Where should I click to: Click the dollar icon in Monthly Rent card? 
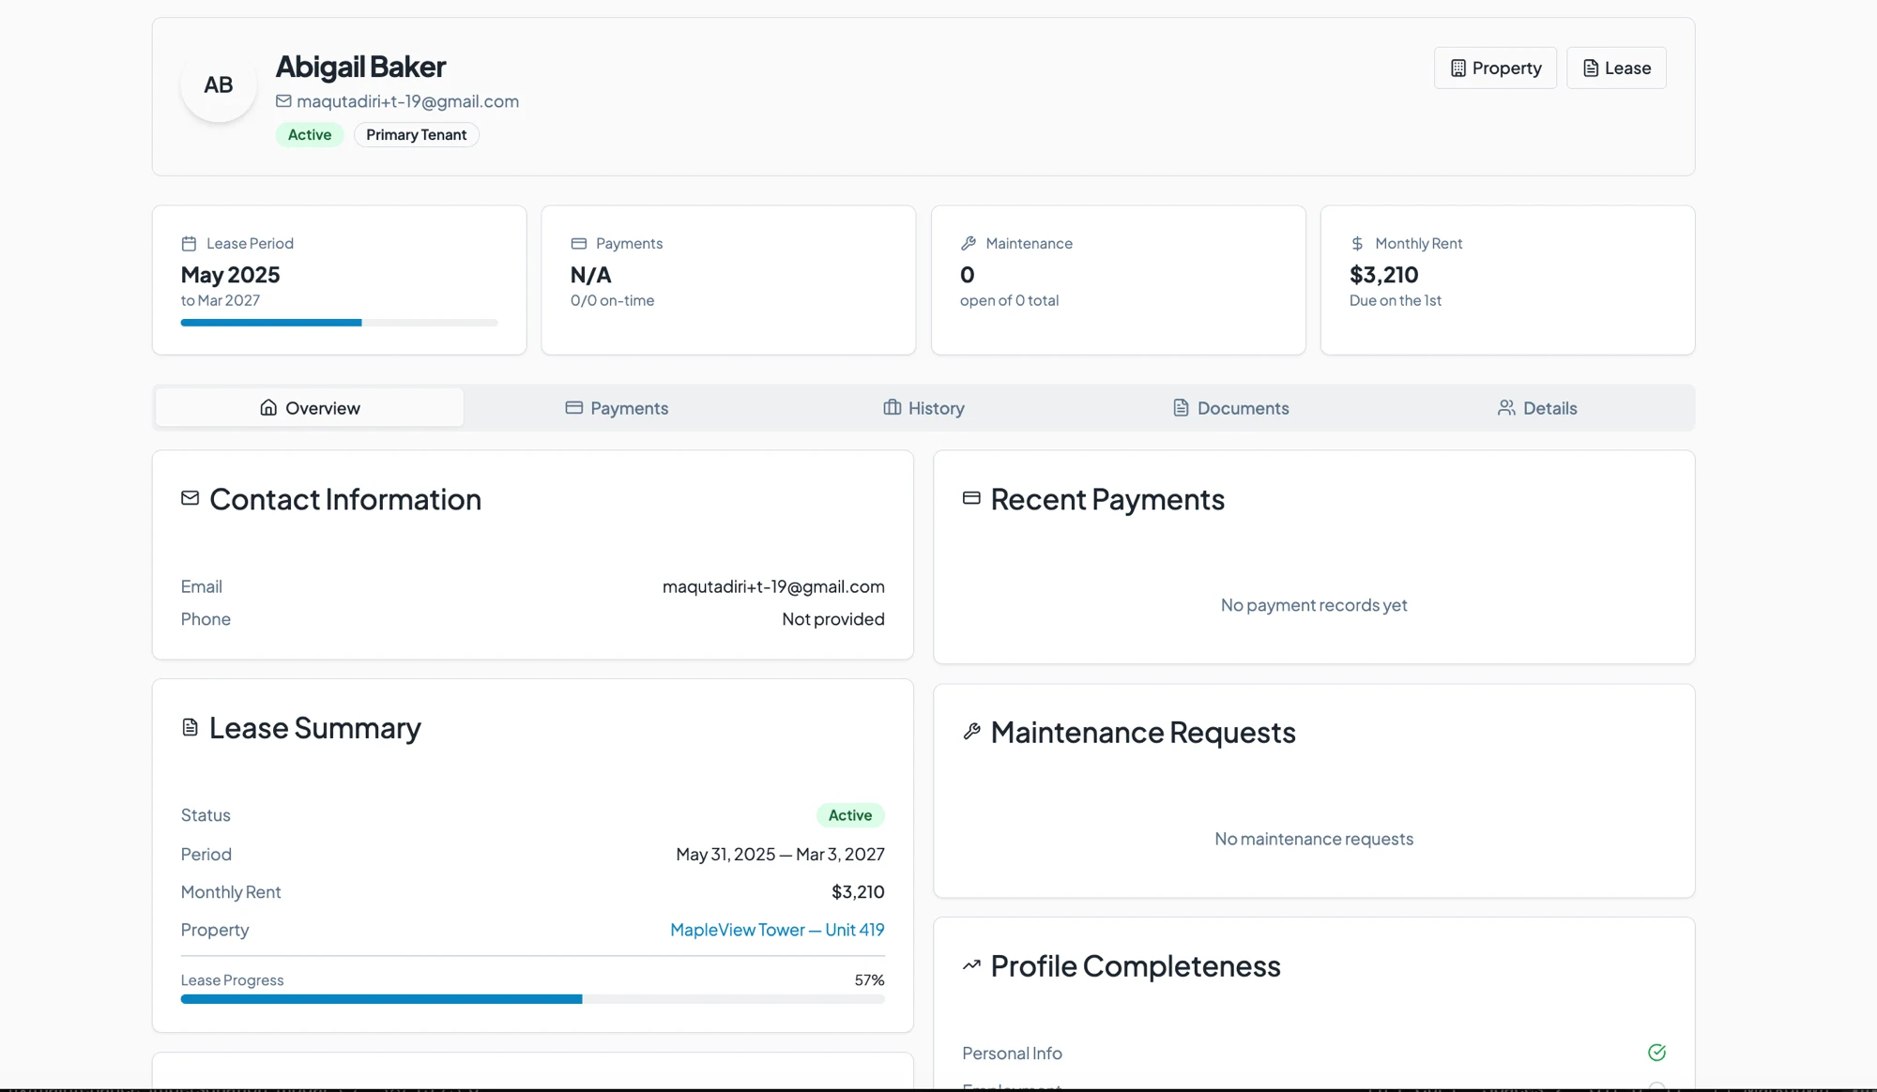pos(1357,244)
